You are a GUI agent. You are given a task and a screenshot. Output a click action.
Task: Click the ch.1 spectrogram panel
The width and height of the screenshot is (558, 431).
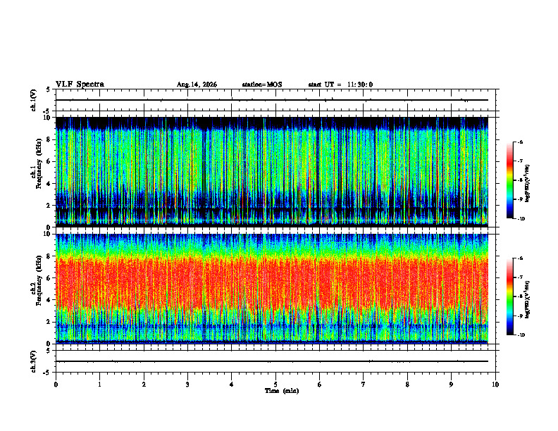tap(272, 172)
